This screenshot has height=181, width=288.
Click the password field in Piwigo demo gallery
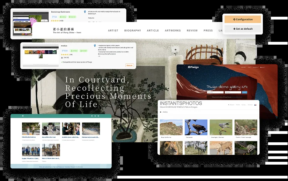coord(233,92)
